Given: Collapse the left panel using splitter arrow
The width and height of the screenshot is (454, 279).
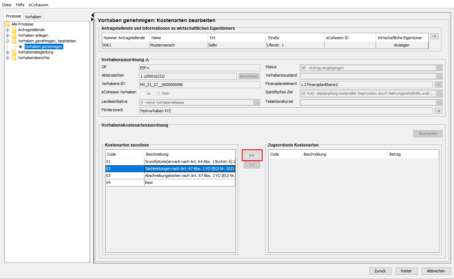Looking at the screenshot, I should [x=92, y=15].
